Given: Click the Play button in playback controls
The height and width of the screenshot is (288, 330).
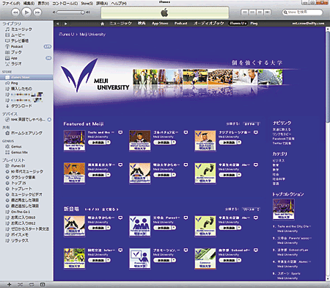Looking at the screenshot, I should point(26,12).
